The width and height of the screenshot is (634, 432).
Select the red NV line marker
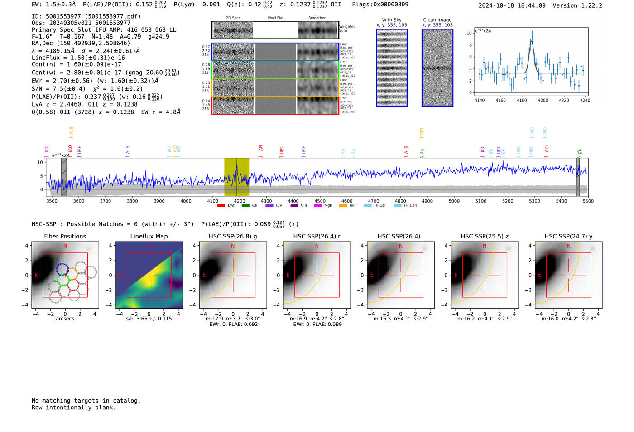(x=260, y=151)
